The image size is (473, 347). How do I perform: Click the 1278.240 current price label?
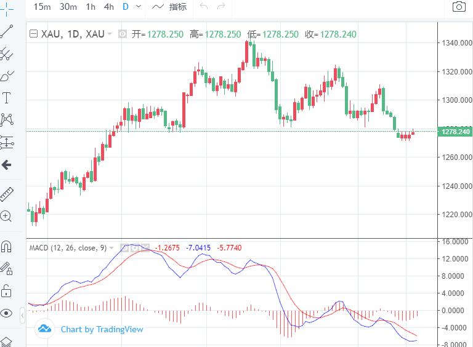(455, 131)
